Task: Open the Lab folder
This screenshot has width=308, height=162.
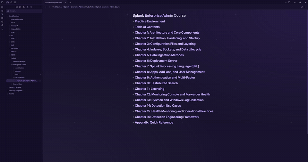Action: pos(17,74)
